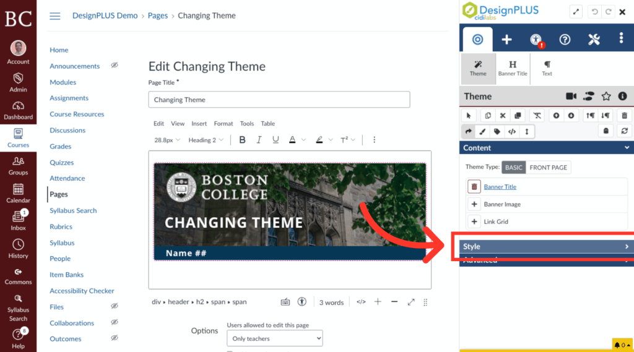Show Theme tool info
The image size is (634, 352).
click(x=622, y=96)
